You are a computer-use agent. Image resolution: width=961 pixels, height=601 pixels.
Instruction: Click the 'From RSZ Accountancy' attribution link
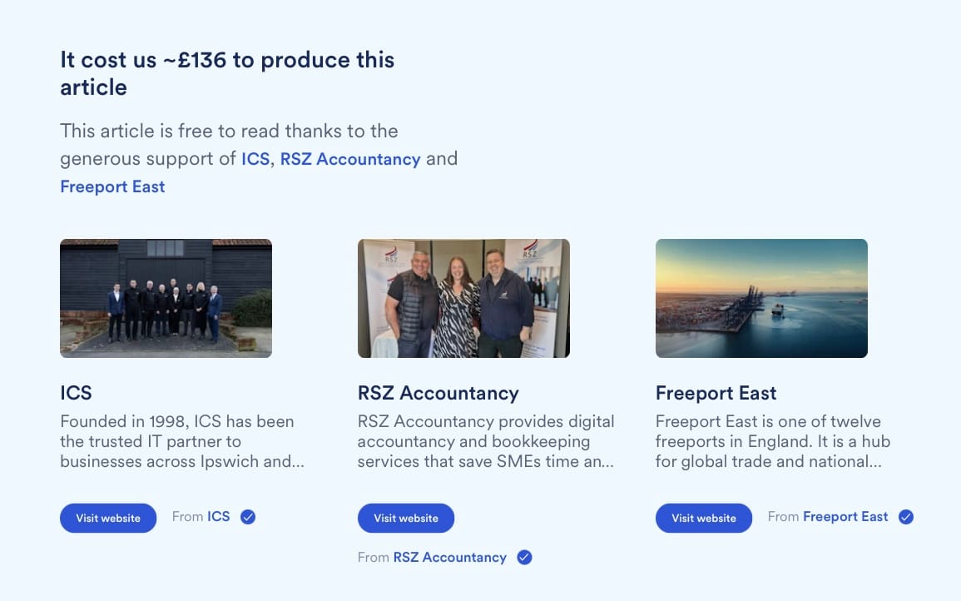449,558
